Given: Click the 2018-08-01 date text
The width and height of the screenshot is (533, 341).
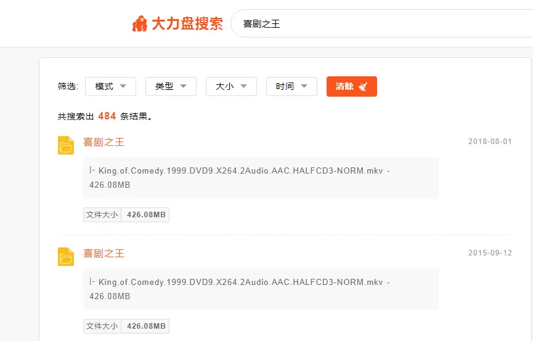Looking at the screenshot, I should click(x=490, y=142).
